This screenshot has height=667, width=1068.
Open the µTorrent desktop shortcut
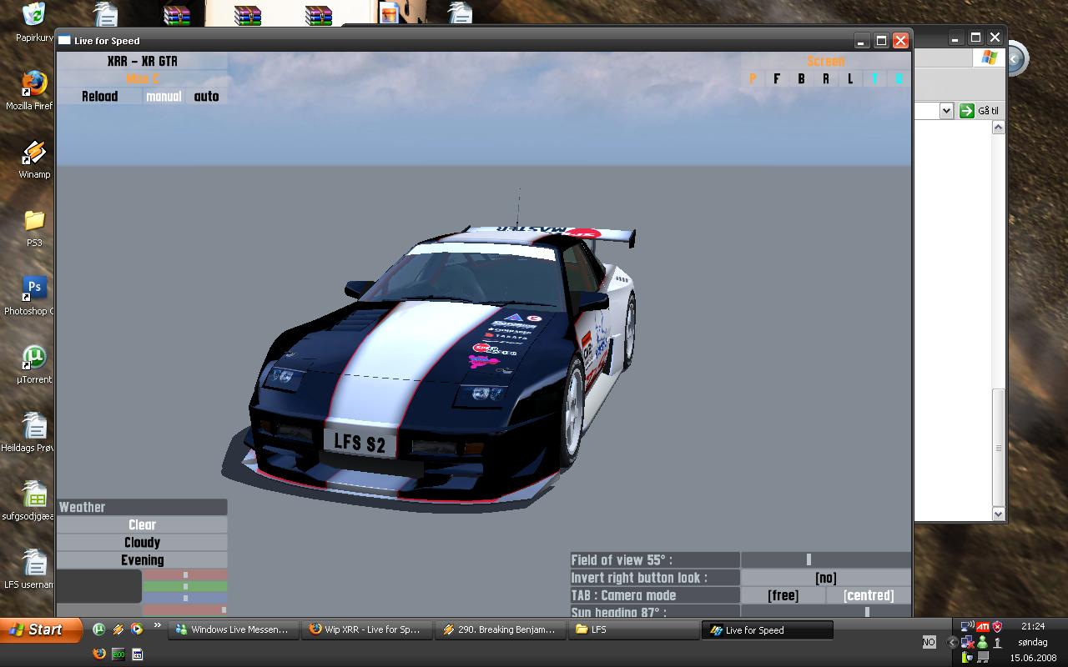point(34,357)
